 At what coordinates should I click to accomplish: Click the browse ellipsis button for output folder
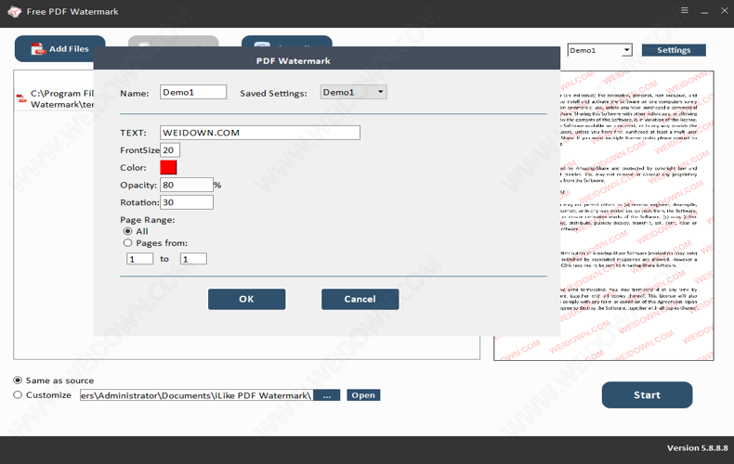327,395
